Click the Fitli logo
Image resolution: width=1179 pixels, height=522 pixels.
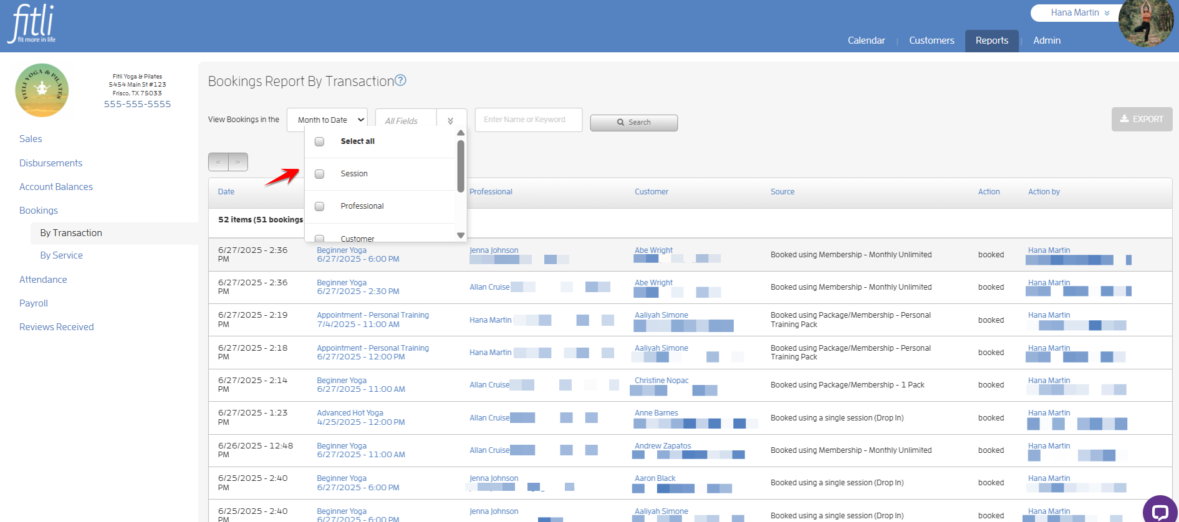(x=32, y=24)
